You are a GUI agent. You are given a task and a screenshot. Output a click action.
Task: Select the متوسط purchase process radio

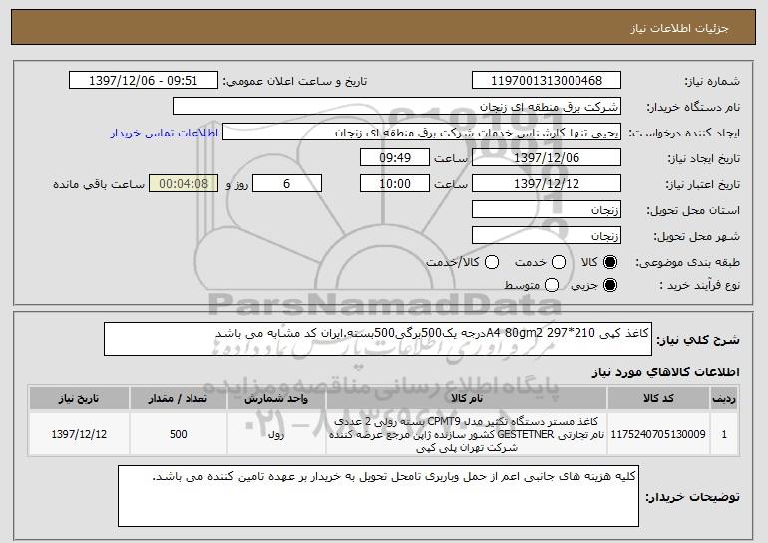click(x=552, y=285)
